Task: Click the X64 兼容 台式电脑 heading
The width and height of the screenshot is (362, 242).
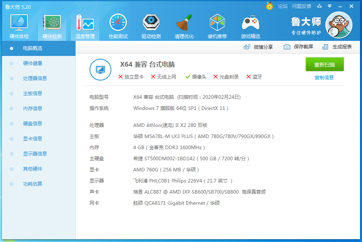Action: 147,64
